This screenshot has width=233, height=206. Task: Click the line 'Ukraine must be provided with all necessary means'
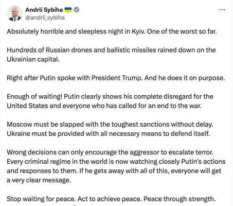point(109,133)
